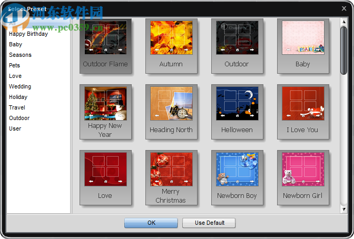Click the scrollbar down arrow
Image resolution: width=354 pixels, height=239 pixels.
coord(343,209)
